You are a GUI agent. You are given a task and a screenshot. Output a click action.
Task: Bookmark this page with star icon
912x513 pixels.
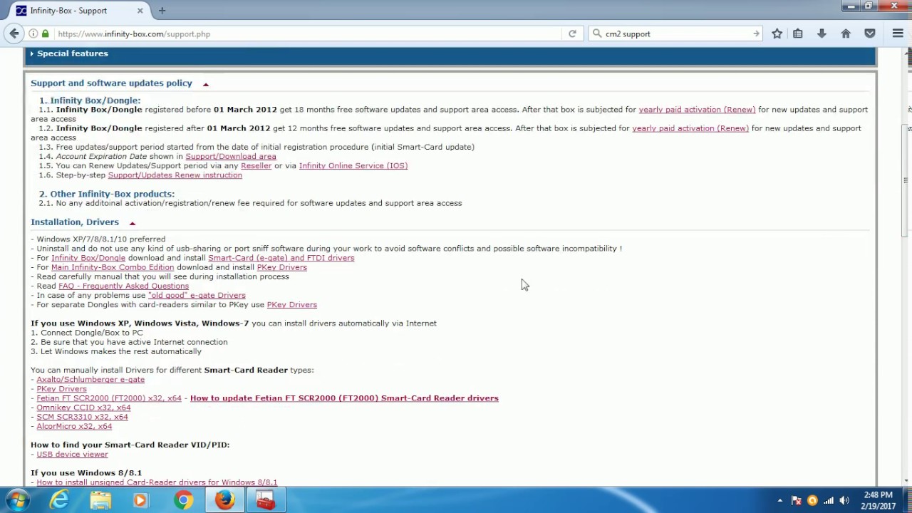[x=777, y=33]
